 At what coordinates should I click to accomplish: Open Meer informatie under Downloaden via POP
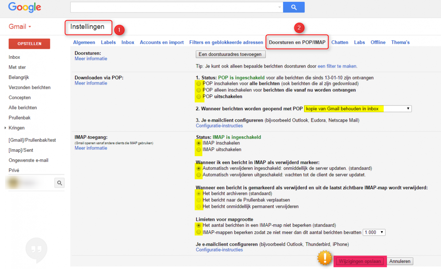click(x=91, y=83)
